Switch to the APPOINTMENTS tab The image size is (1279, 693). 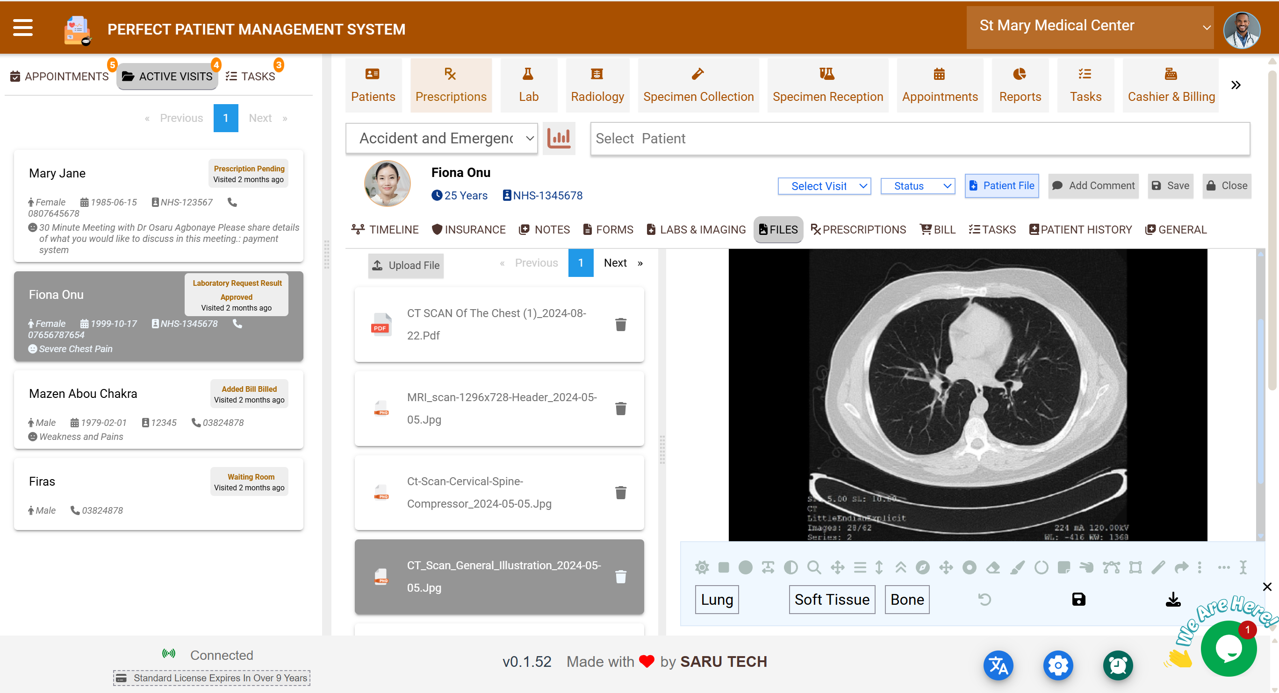[x=59, y=77]
